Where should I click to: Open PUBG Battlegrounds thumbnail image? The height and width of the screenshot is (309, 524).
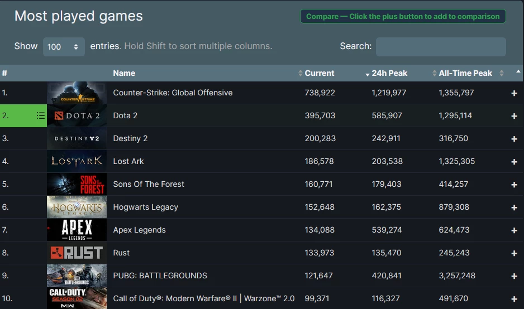[x=77, y=276]
